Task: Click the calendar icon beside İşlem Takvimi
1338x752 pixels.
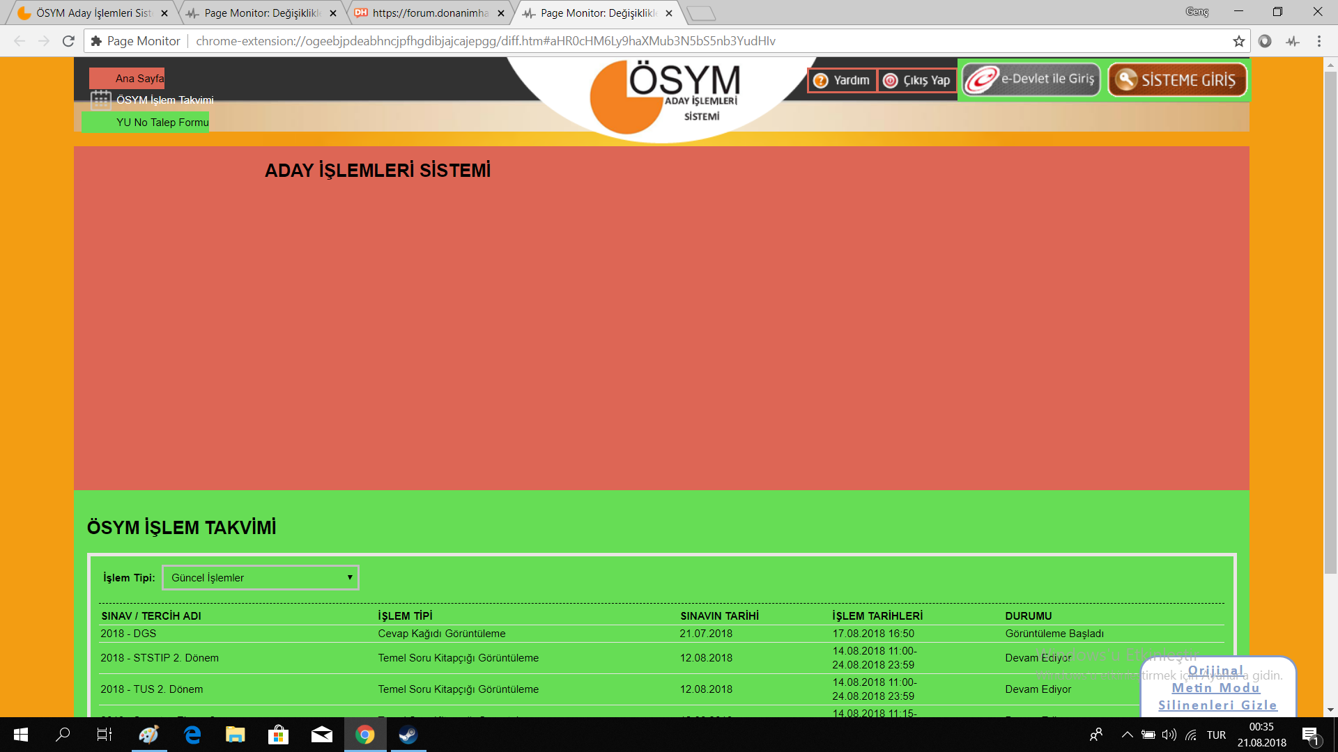Action: point(101,100)
